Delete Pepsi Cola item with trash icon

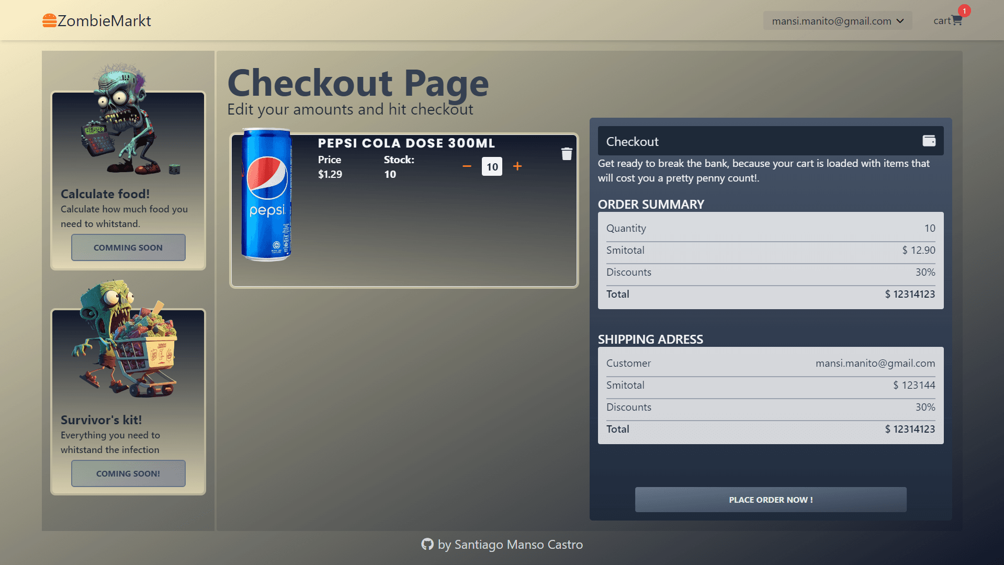(x=567, y=154)
